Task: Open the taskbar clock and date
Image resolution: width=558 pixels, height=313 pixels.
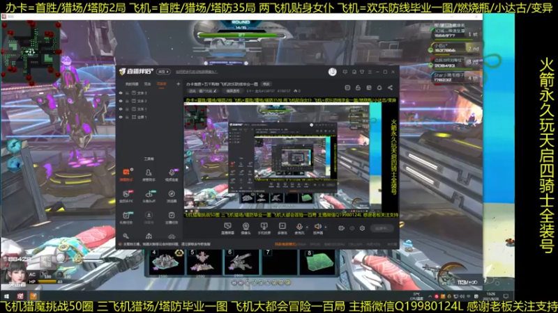Action: click(492, 296)
